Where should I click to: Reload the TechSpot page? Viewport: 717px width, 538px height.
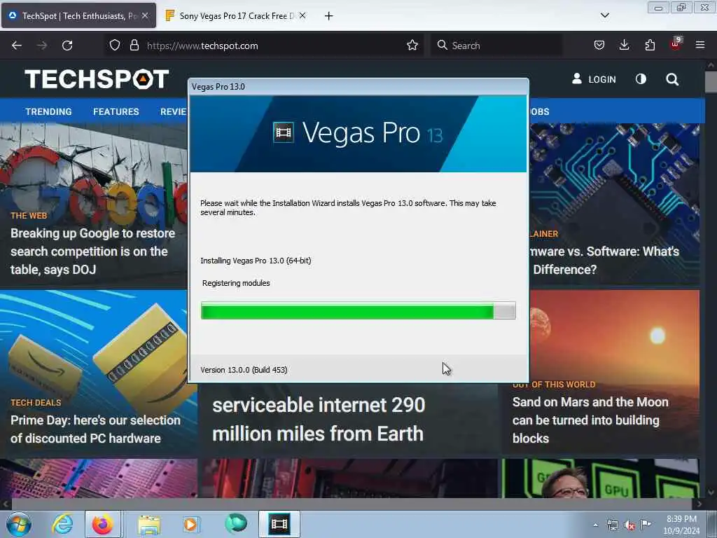tap(67, 46)
